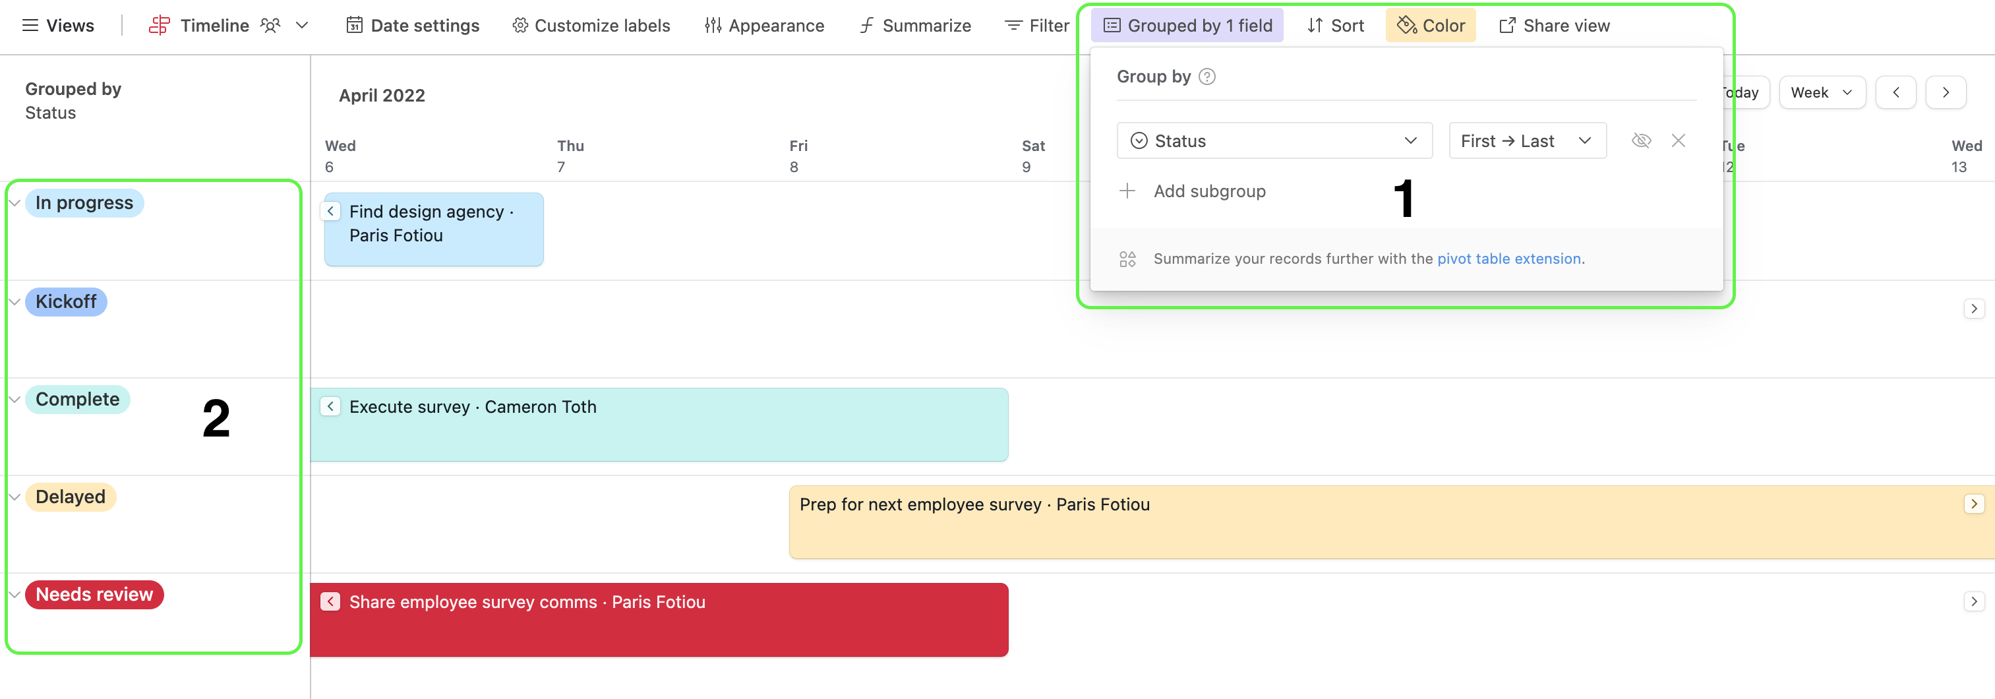
Task: Click the Kickoff status label
Action: (x=66, y=301)
